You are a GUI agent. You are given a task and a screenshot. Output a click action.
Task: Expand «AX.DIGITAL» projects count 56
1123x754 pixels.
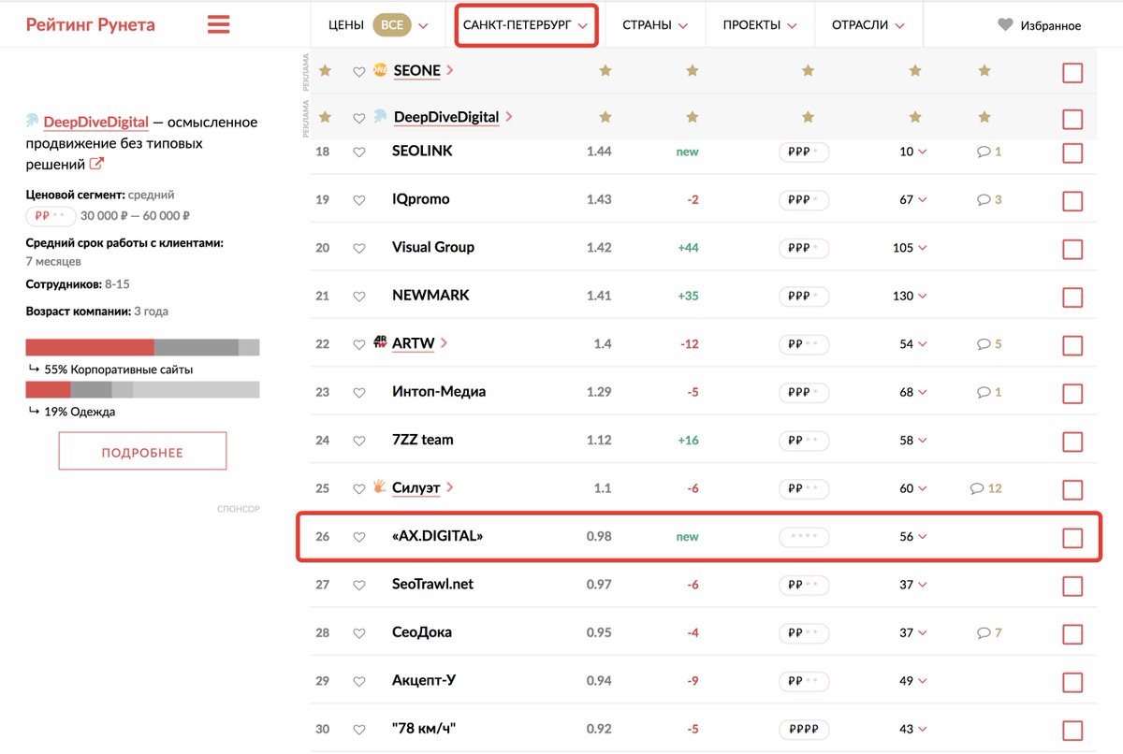tap(913, 537)
